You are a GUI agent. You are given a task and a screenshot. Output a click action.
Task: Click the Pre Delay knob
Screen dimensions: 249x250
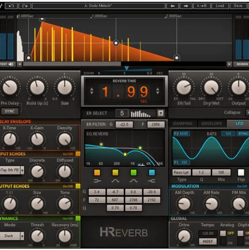tap(10, 88)
